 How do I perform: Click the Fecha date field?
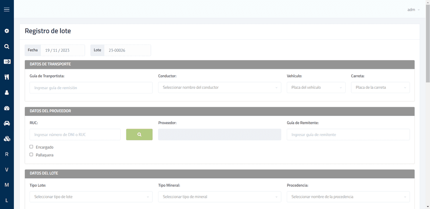pyautogui.click(x=62, y=50)
